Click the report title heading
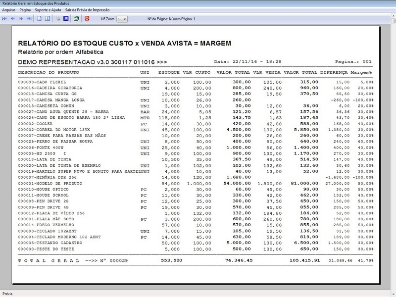 [124, 44]
